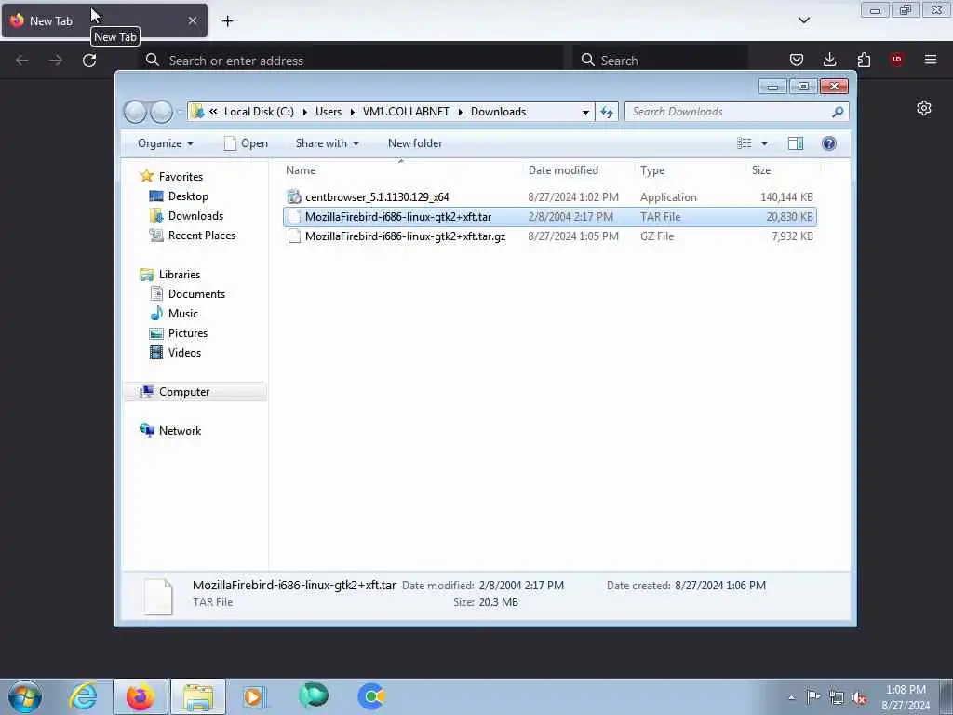This screenshot has height=715, width=953.
Task: Click Firefox address bar field
Action: coord(353,61)
